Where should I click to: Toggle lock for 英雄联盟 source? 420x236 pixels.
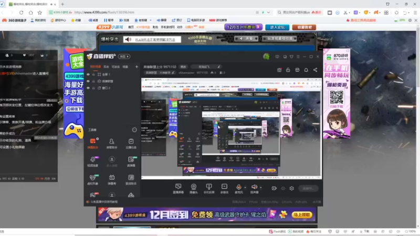point(93,81)
